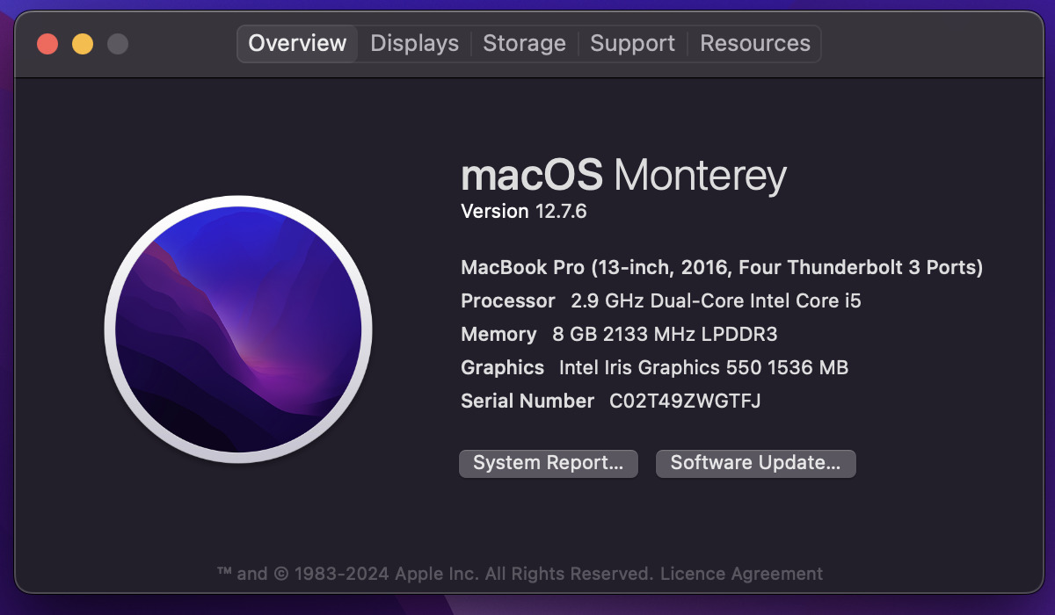Click the greyed-out zoom window button
The width and height of the screenshot is (1055, 615).
[x=118, y=44]
